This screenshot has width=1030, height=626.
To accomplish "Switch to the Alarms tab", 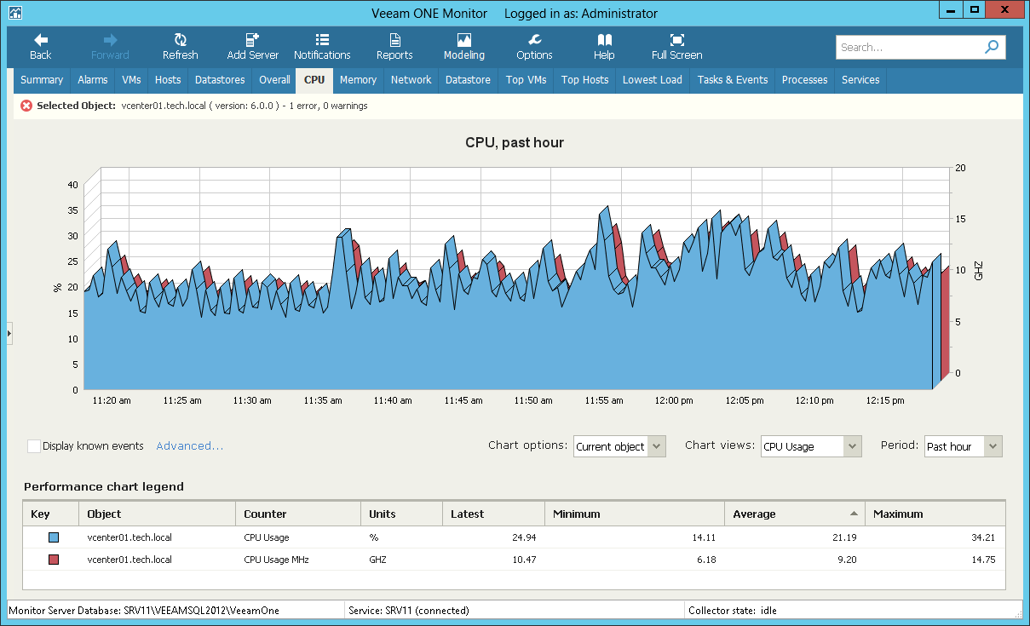I will coord(93,80).
